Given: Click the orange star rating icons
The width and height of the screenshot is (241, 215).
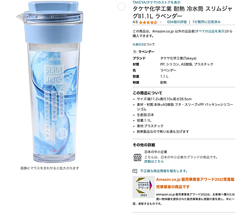Looking at the screenshot, I should tap(148, 23).
